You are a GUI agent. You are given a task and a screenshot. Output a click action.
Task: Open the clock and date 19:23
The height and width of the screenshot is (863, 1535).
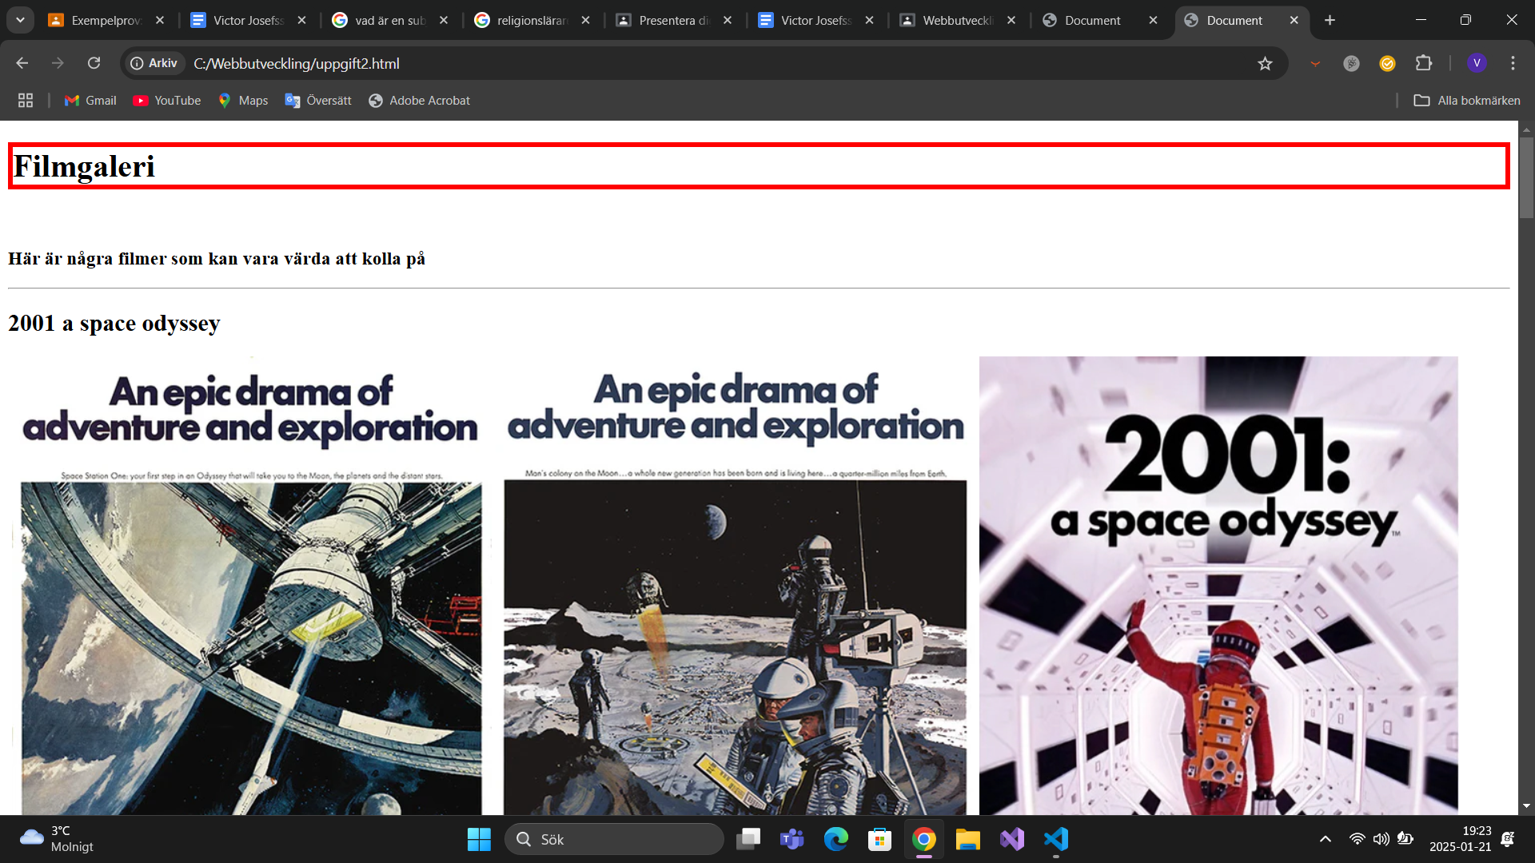1461,839
